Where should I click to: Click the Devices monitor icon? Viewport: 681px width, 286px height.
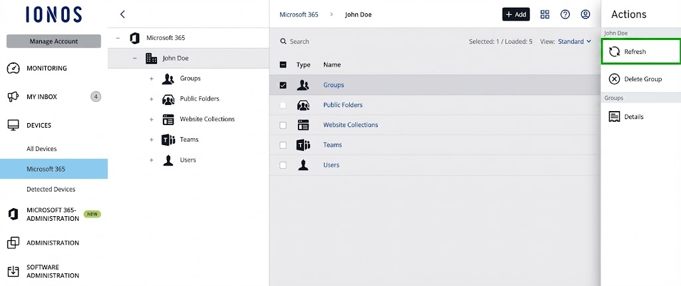(13, 125)
